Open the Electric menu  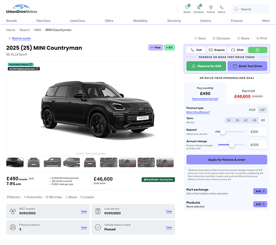[x=206, y=21]
